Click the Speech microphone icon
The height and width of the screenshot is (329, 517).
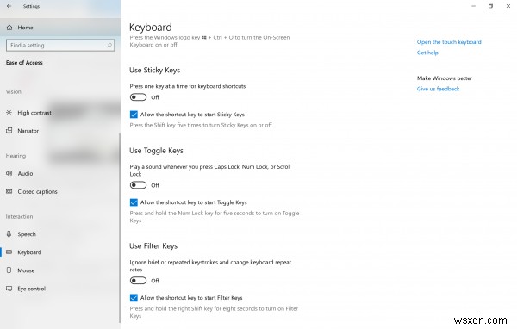tap(9, 234)
